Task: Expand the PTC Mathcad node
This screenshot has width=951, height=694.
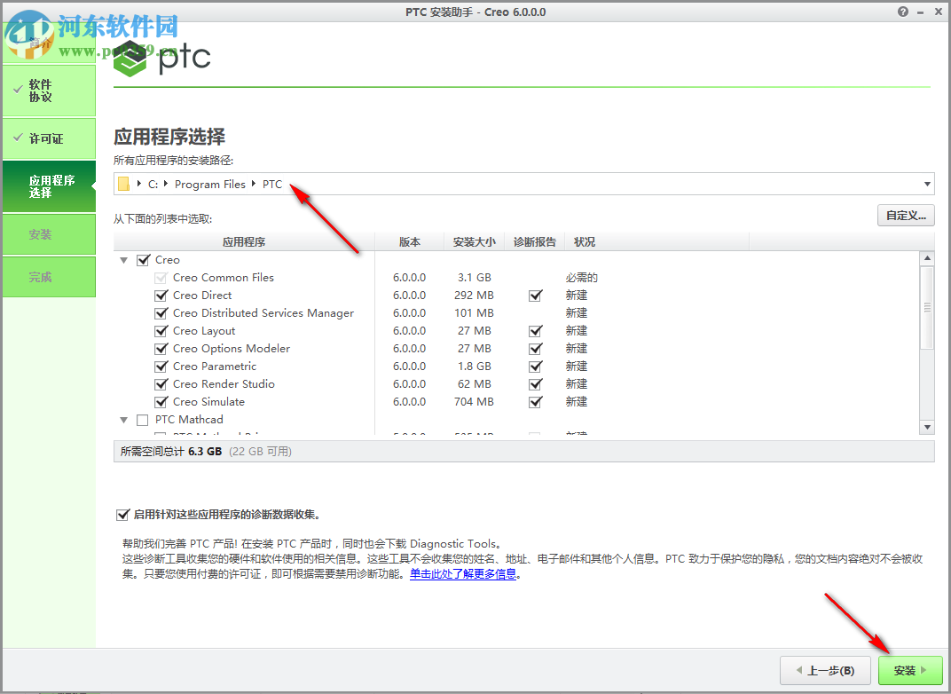Action: coord(123,419)
